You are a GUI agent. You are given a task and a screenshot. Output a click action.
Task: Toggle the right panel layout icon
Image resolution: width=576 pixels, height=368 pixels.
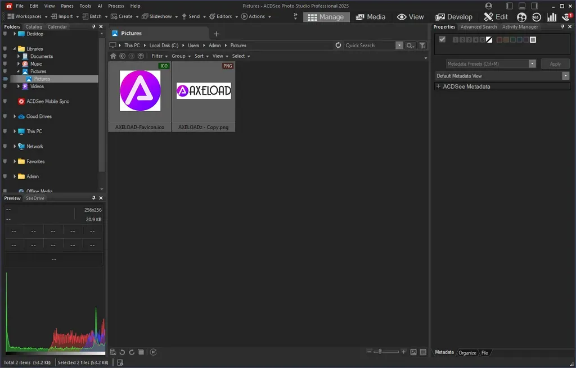coord(534,6)
